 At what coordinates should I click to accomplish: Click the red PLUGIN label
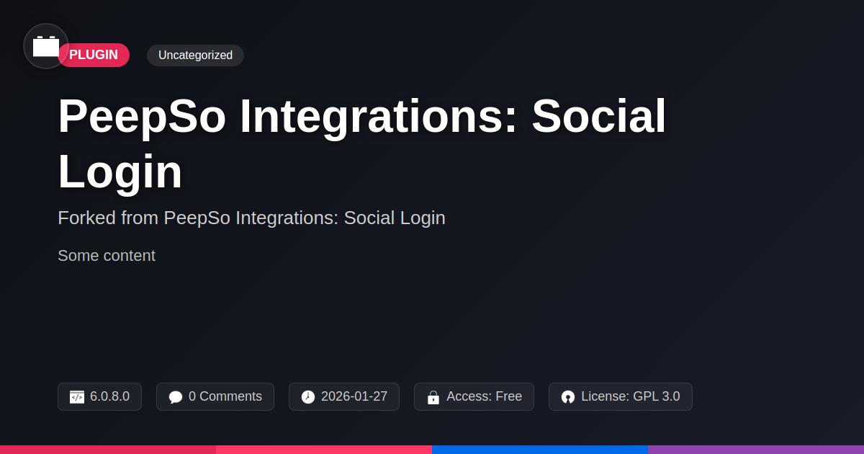(94, 55)
